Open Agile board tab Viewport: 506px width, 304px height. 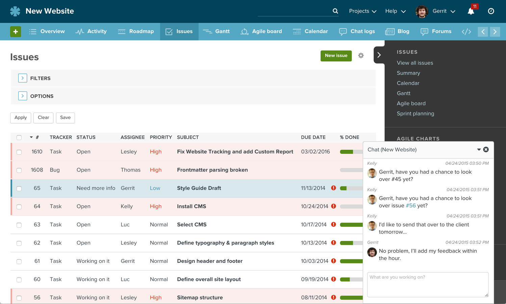tap(261, 31)
